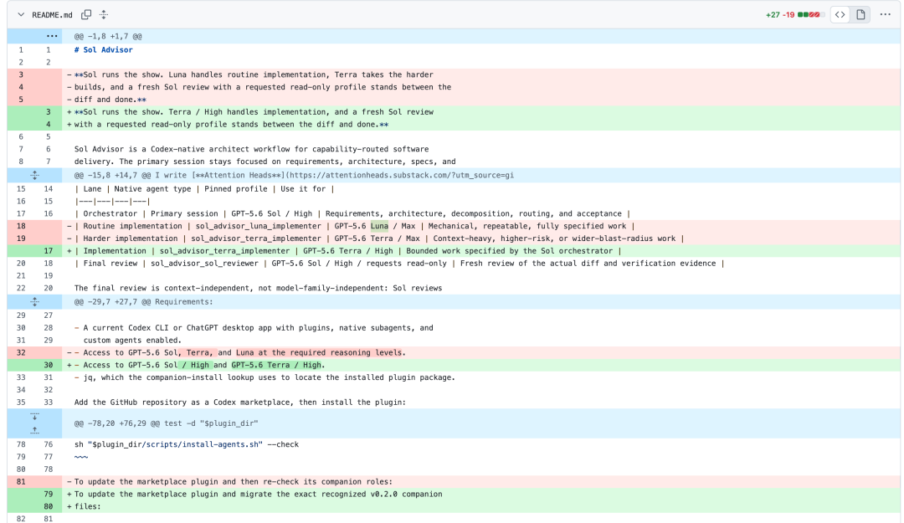Click removed 'Access to GPT-5.6 Sol, Terra' line
904x523 pixels.
(240, 353)
